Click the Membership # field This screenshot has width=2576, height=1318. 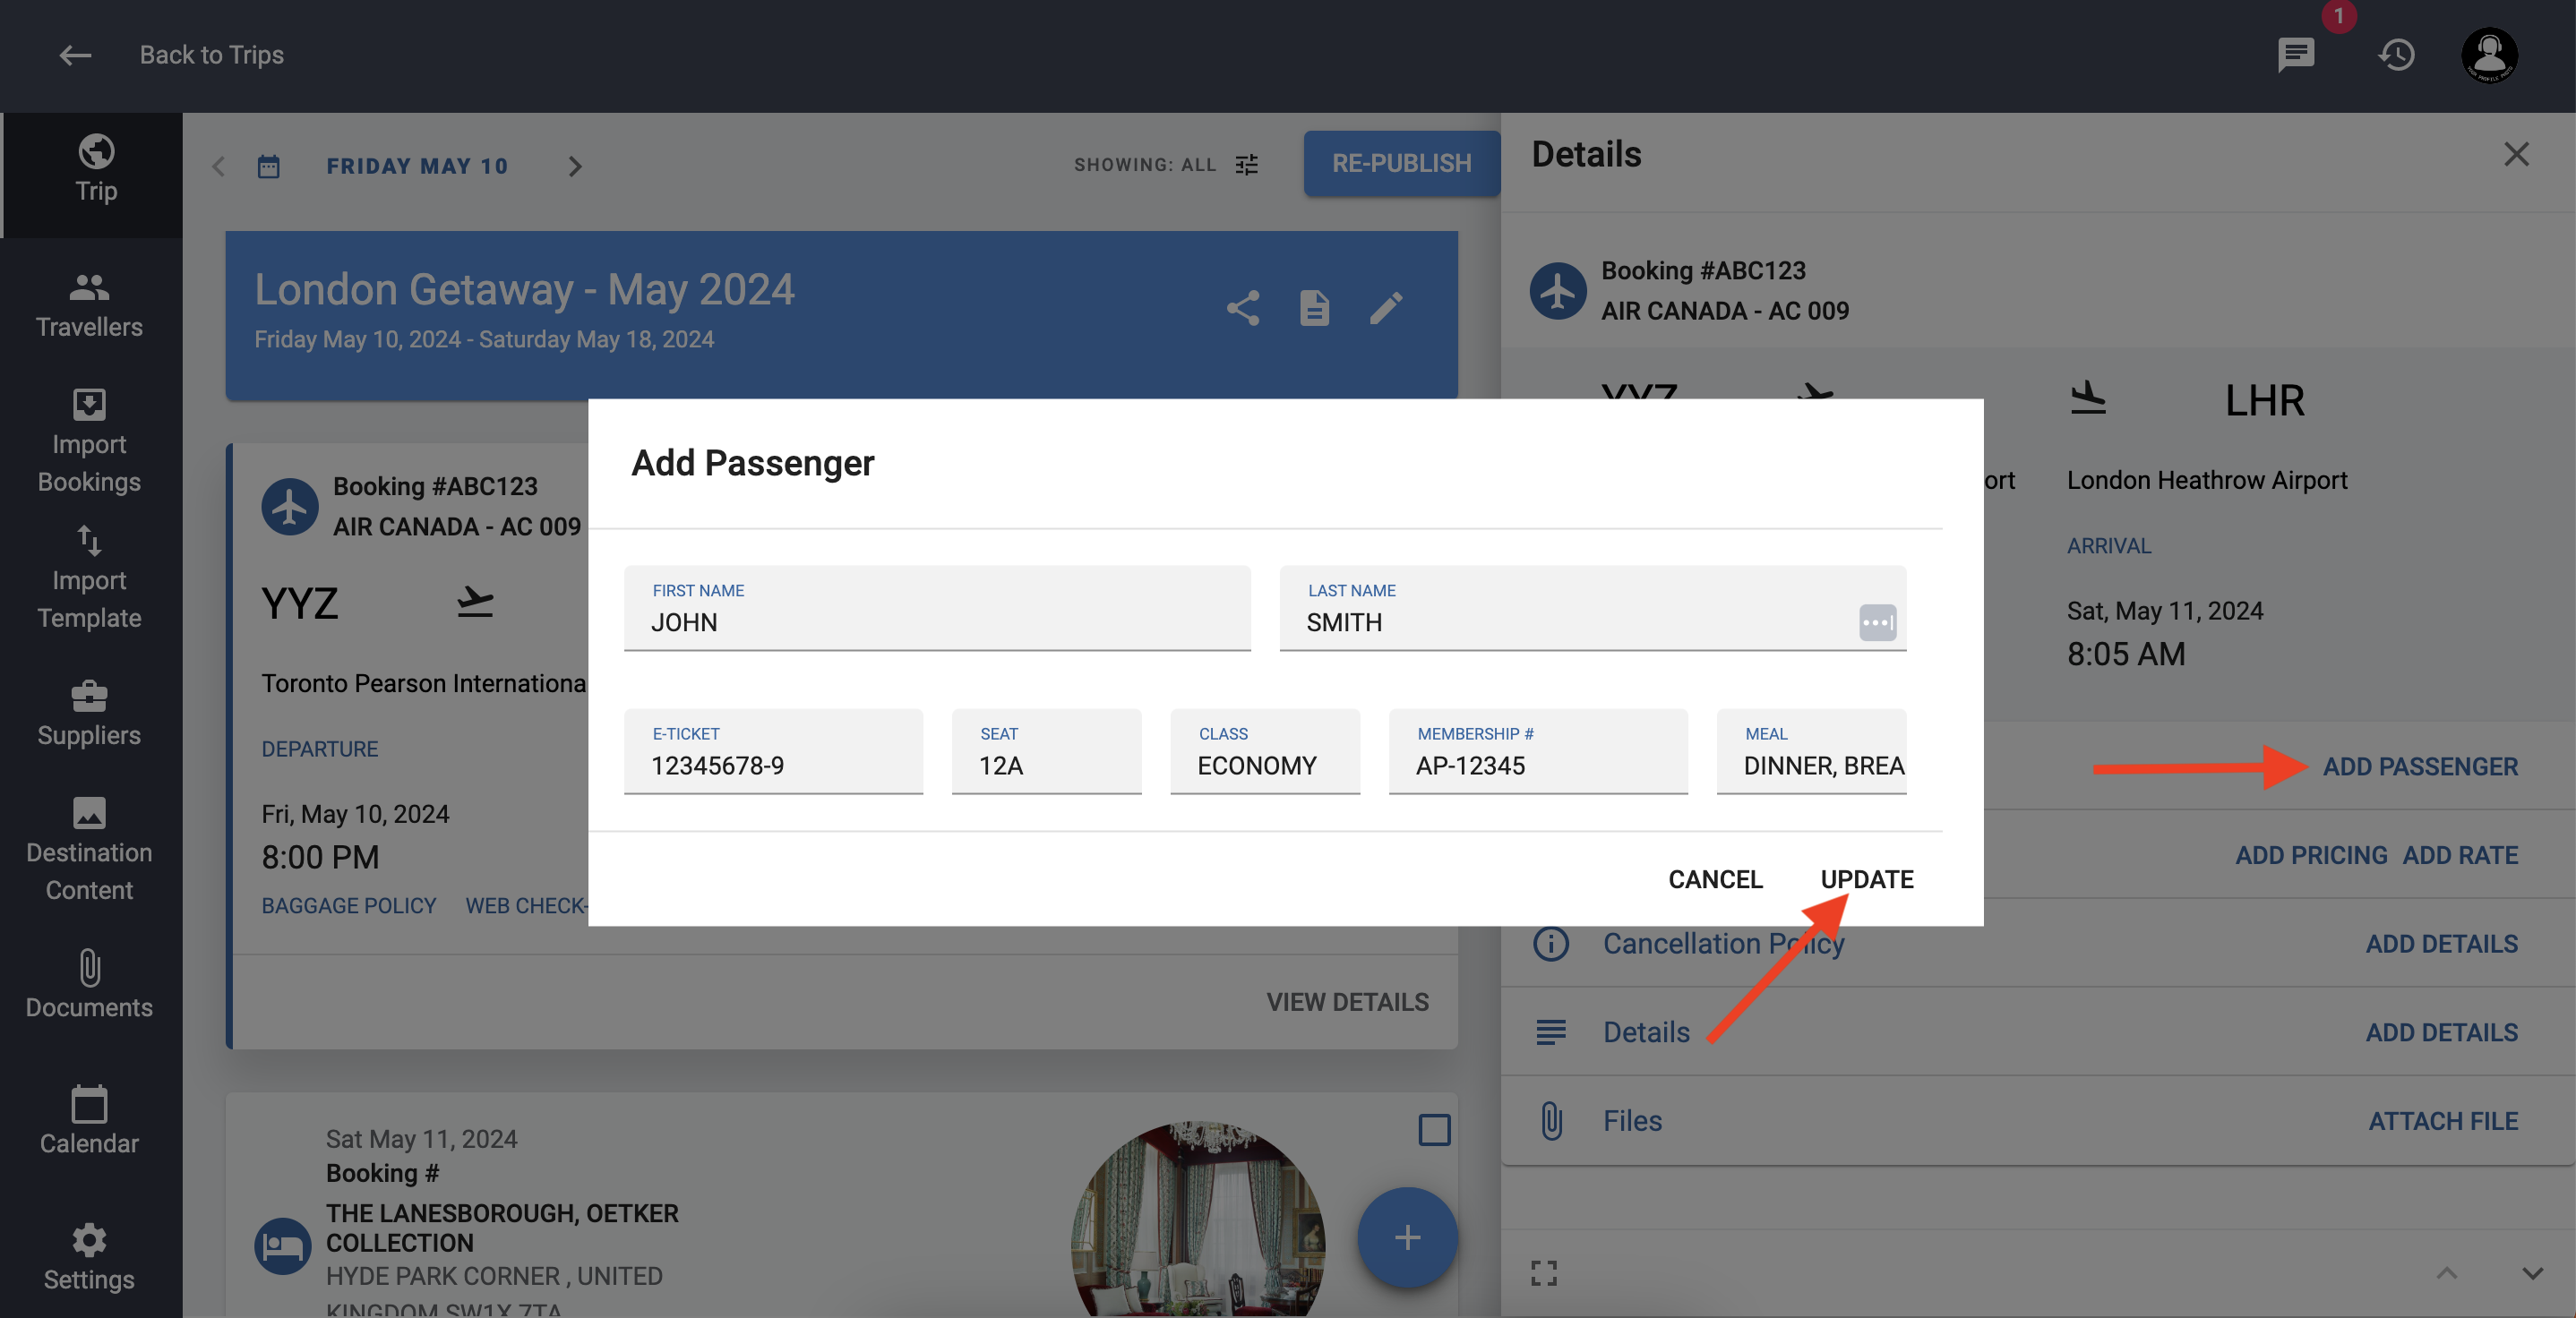coord(1538,751)
